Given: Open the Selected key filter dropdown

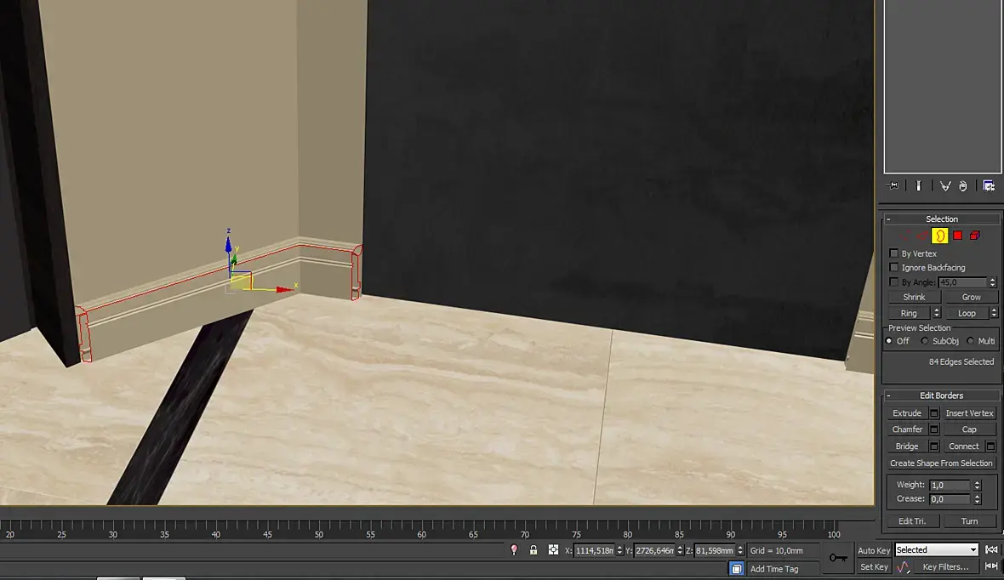Looking at the screenshot, I should 936,550.
